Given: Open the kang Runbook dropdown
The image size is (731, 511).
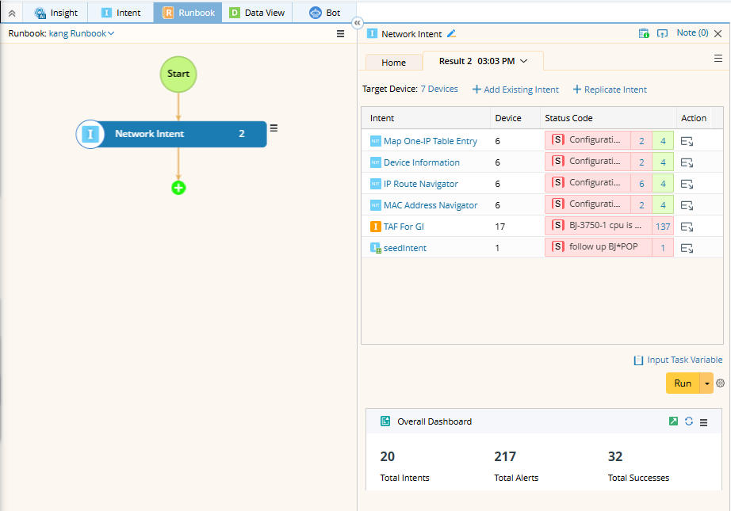Looking at the screenshot, I should 82,33.
